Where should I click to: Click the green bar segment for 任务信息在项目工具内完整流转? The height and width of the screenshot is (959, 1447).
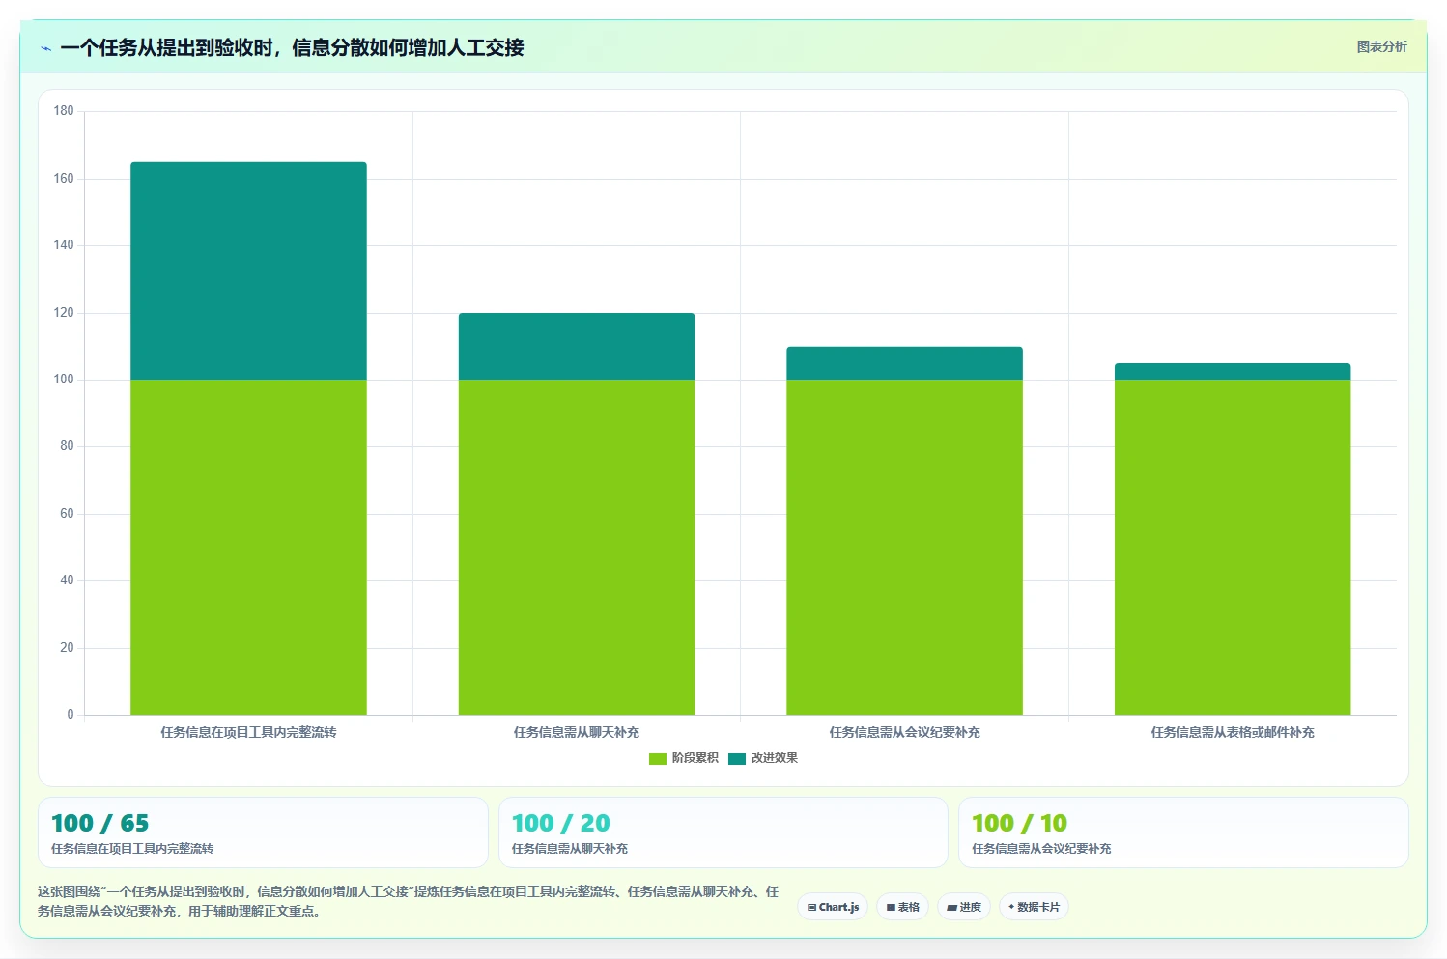(248, 547)
